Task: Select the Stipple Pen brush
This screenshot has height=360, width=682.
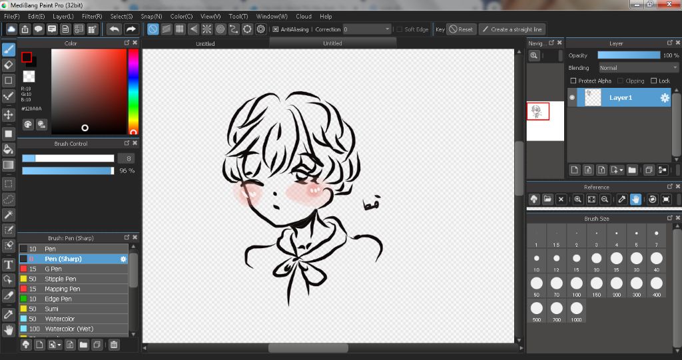Action: coord(73,279)
